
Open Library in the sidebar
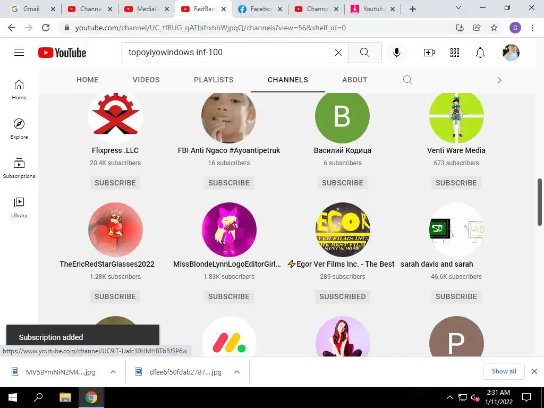coord(19,208)
